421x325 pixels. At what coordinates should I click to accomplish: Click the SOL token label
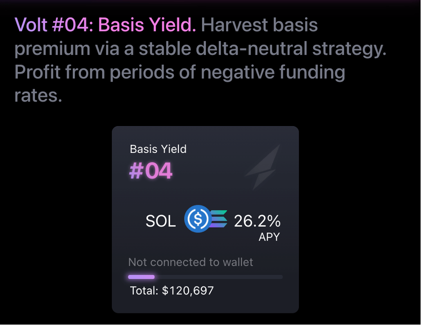[161, 221]
